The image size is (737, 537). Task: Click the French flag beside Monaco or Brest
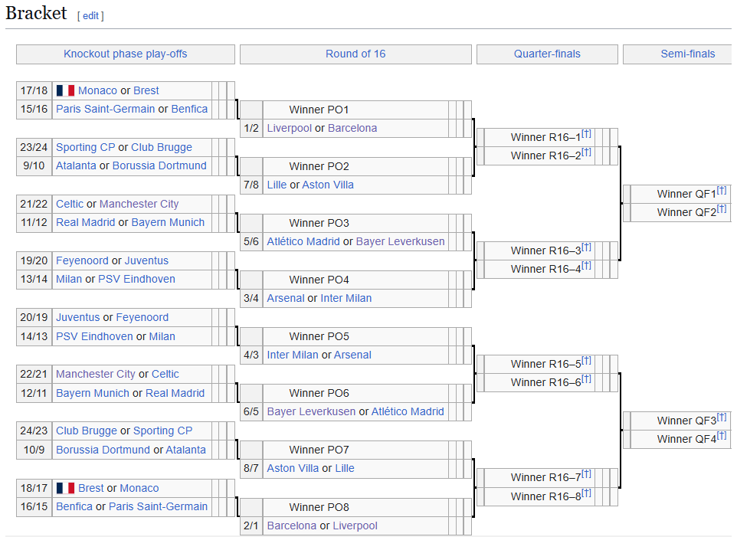click(65, 90)
